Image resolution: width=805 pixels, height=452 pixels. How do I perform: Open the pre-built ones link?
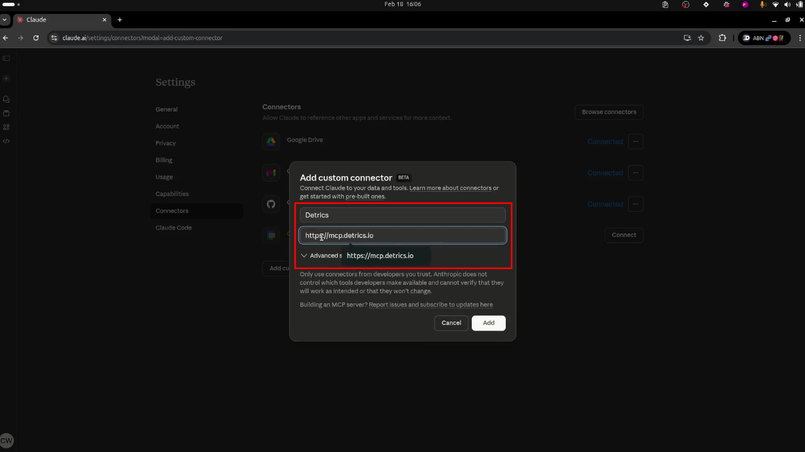click(x=365, y=196)
